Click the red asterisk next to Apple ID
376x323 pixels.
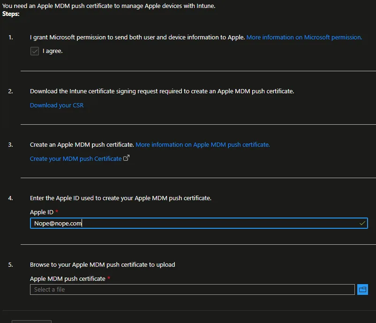(57, 212)
